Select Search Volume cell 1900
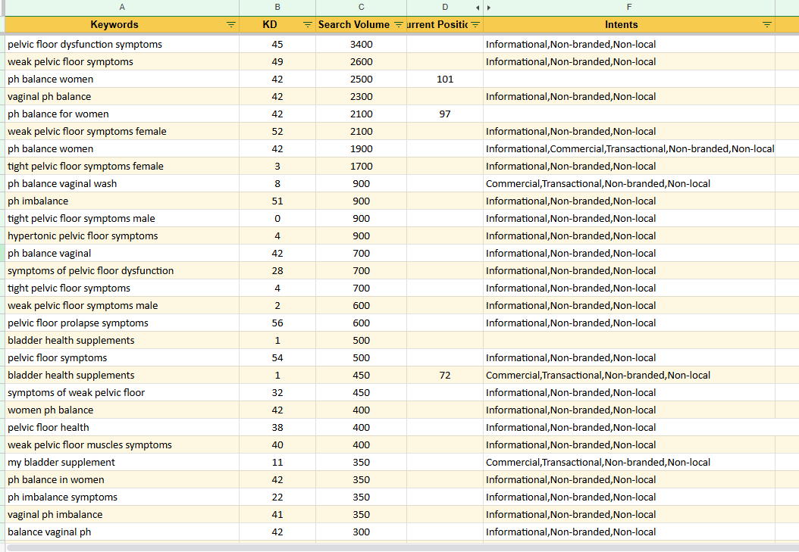The height and width of the screenshot is (552, 799). click(x=361, y=149)
